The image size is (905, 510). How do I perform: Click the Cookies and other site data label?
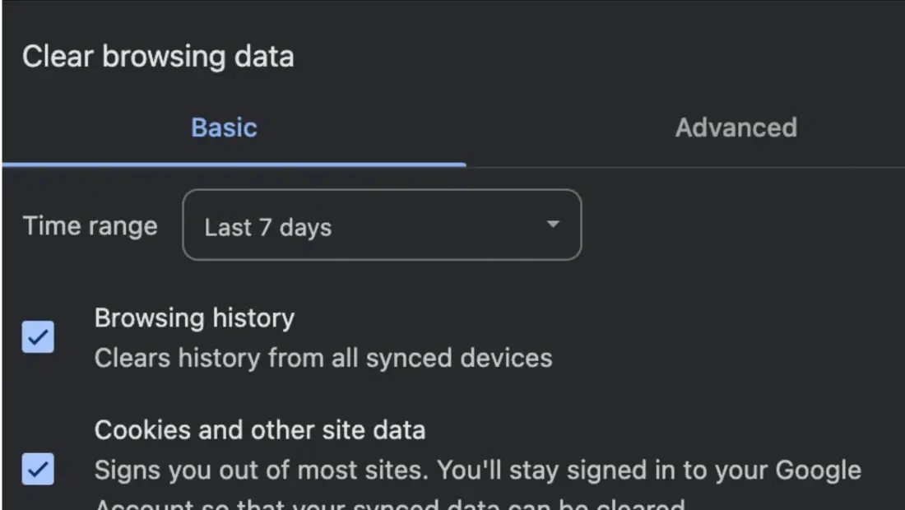[x=259, y=429]
